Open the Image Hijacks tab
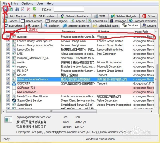The width and height of the screenshot is (160, 143). pos(56,21)
